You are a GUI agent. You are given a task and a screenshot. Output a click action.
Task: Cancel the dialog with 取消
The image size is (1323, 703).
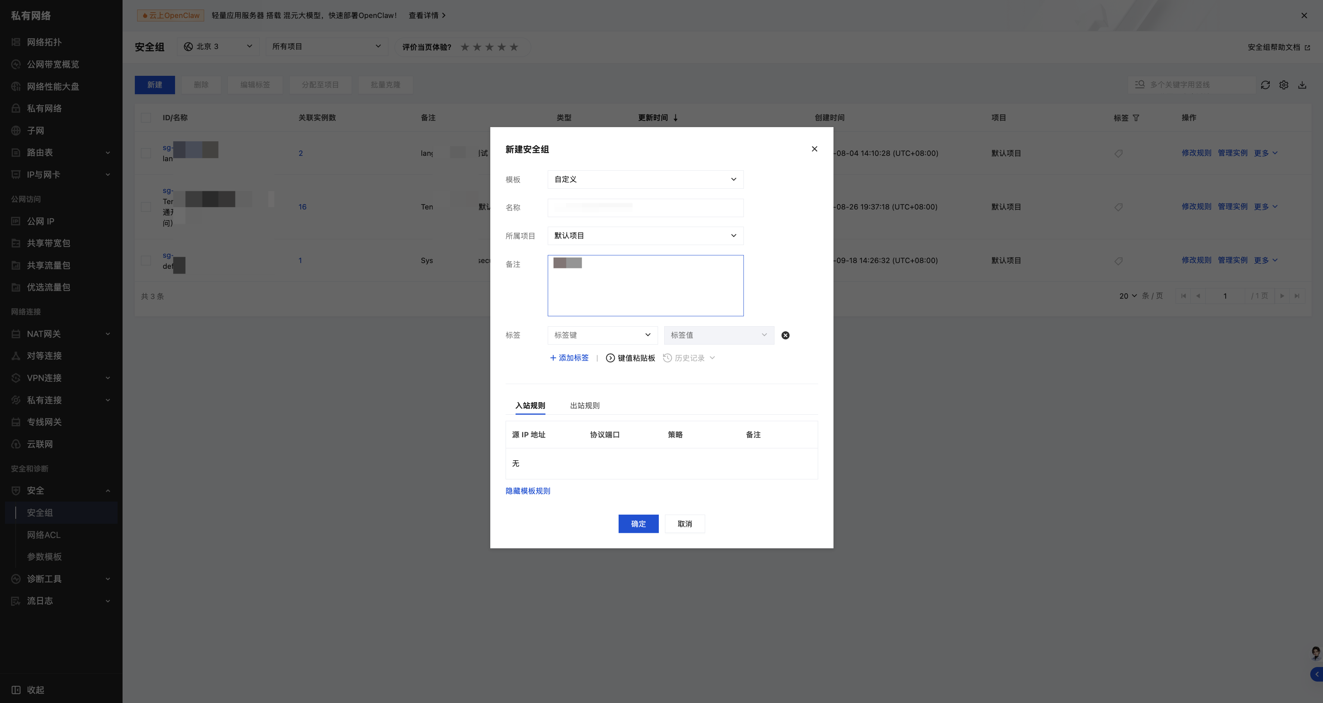coord(684,524)
